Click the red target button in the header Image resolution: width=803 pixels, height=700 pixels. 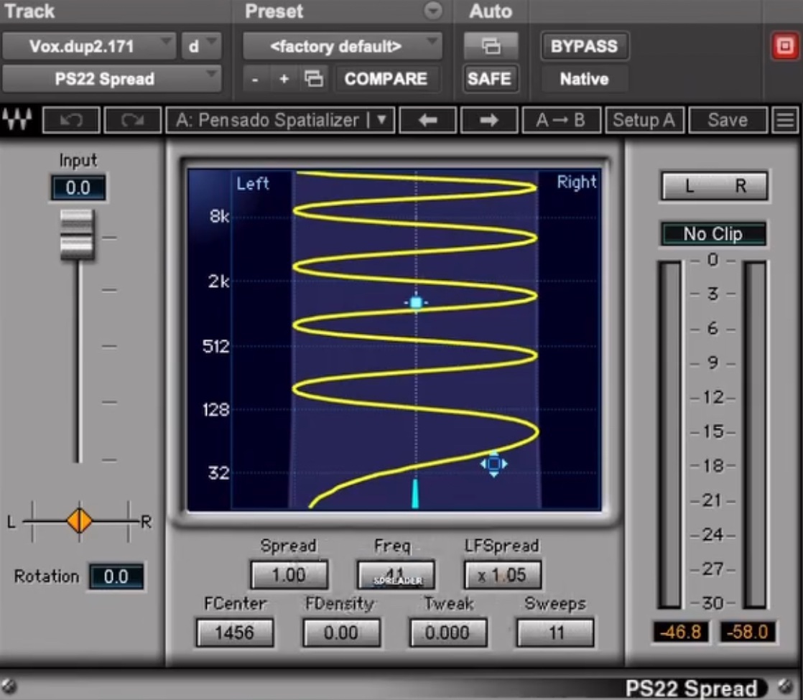[785, 46]
